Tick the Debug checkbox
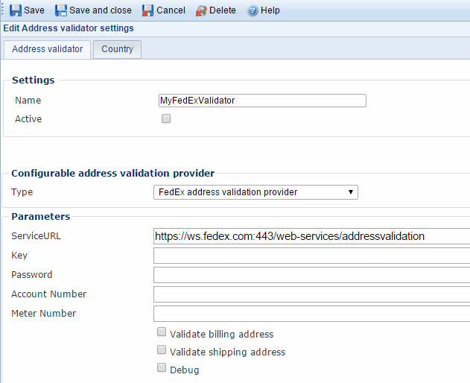Image resolution: width=470 pixels, height=383 pixels. [x=162, y=368]
